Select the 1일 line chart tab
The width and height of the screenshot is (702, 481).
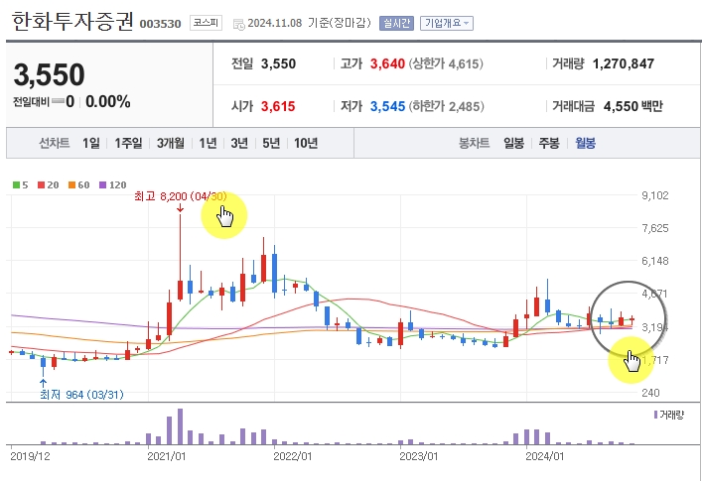(91, 143)
